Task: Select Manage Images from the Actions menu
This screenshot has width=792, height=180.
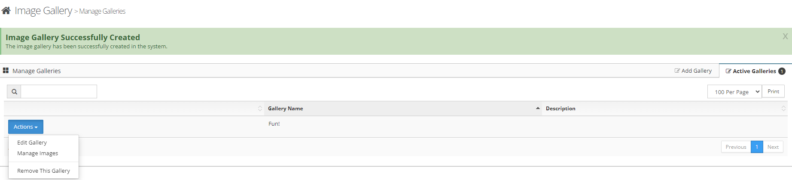Action: [x=38, y=153]
